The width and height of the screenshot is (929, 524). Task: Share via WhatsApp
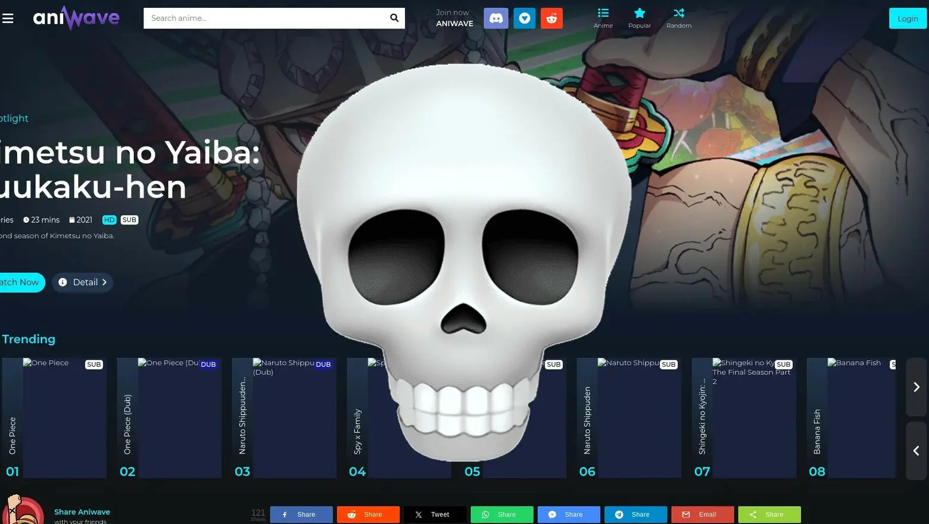[502, 514]
